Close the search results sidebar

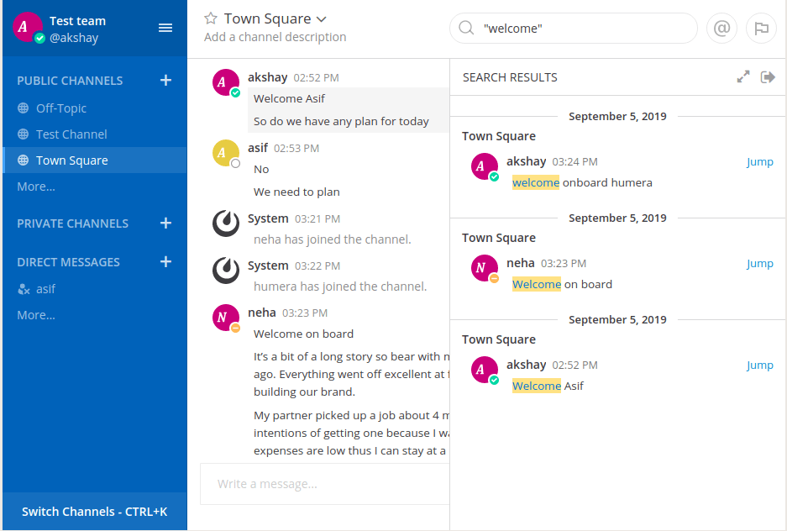point(768,77)
